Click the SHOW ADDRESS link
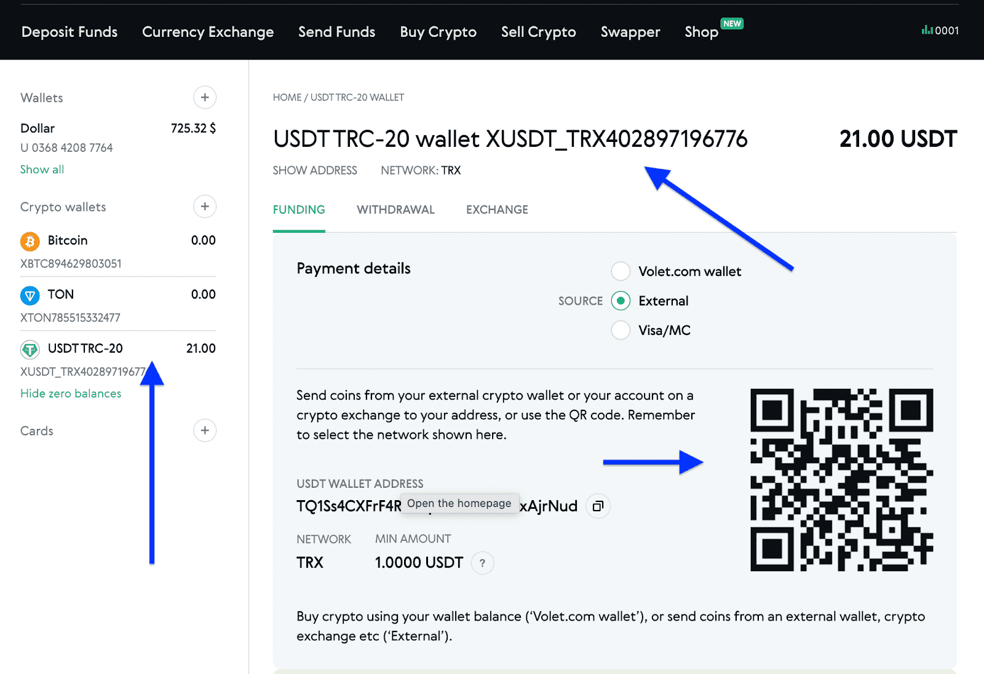The width and height of the screenshot is (984, 674). 315,170
